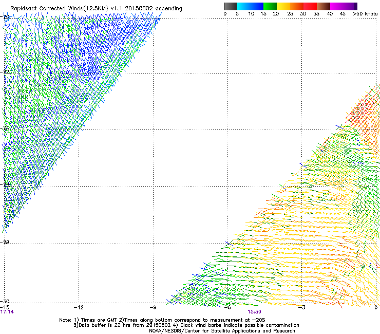This screenshot has width=380, height=334.
Task: Click the red 30-35 knots legend swatch
Action: [x=310, y=6]
